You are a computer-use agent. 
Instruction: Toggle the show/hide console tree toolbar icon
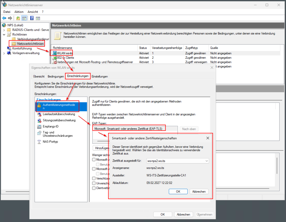24,18
